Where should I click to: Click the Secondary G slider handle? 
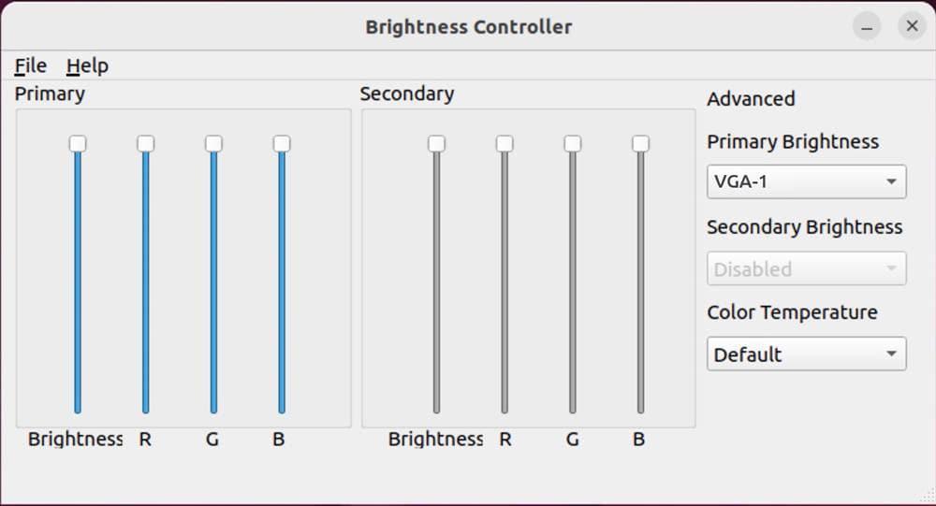pos(573,143)
